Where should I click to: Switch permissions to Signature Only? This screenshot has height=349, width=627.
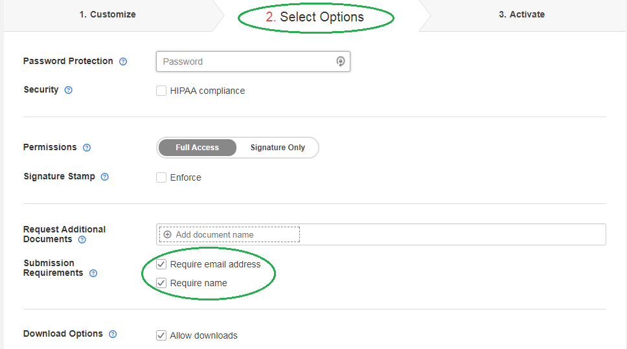277,148
